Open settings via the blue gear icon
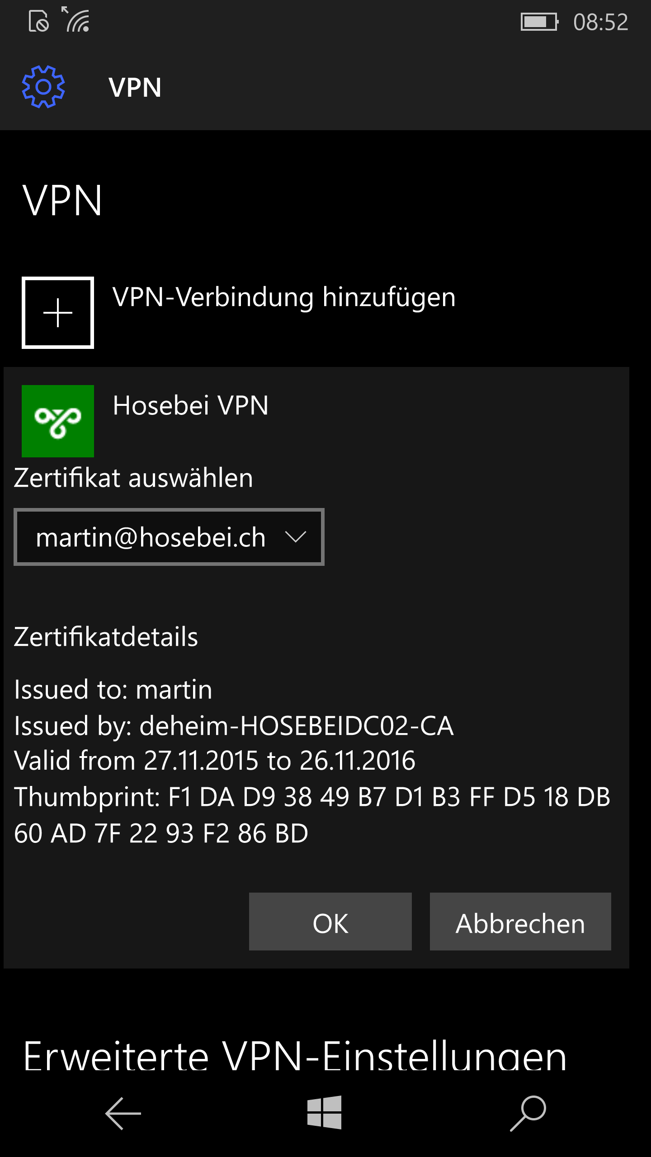This screenshot has height=1157, width=651. pyautogui.click(x=43, y=87)
